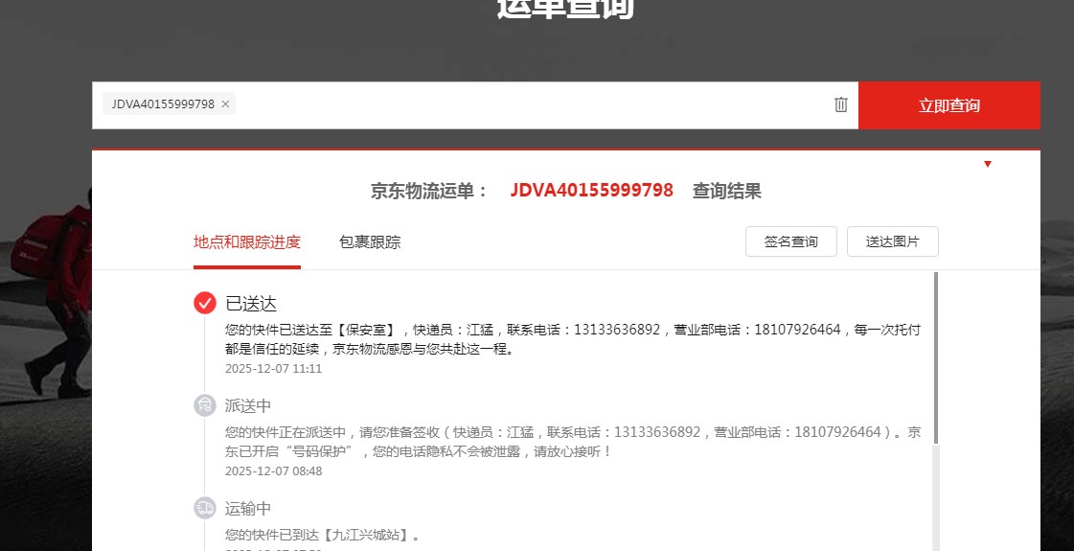Click the red waybill number in results header
The width and height of the screenshot is (1074, 551).
coord(591,191)
